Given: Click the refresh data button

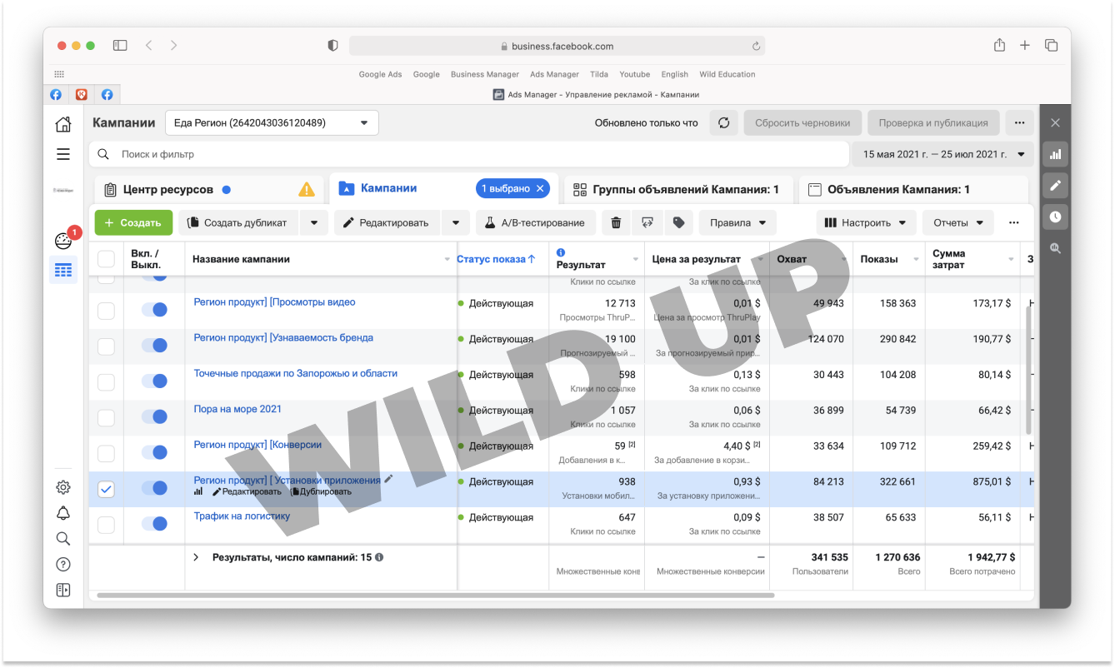Looking at the screenshot, I should (x=723, y=122).
